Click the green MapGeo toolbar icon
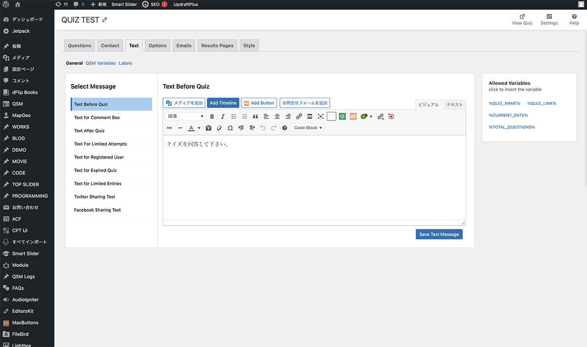 (x=342, y=117)
